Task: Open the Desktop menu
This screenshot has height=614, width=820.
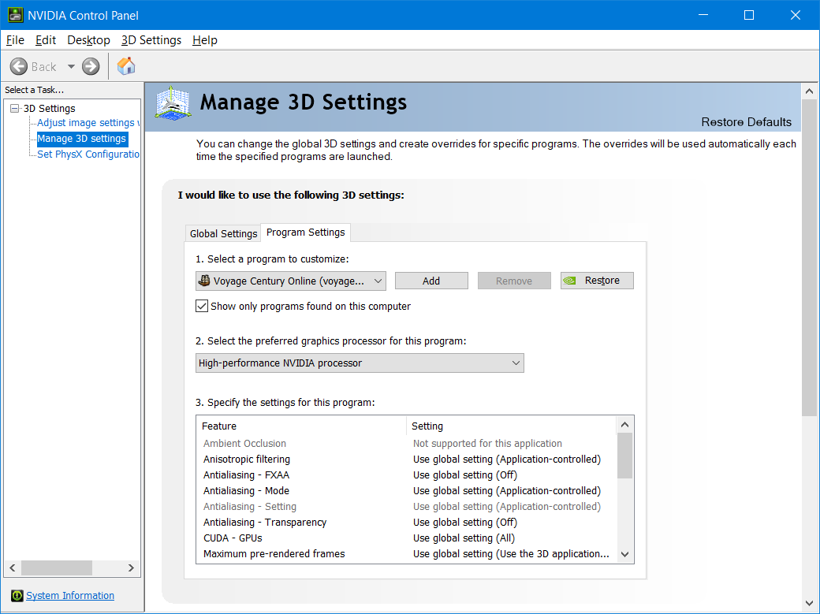Action: tap(88, 40)
